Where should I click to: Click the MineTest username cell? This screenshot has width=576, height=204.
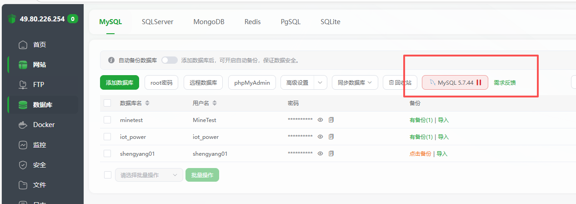(205, 120)
